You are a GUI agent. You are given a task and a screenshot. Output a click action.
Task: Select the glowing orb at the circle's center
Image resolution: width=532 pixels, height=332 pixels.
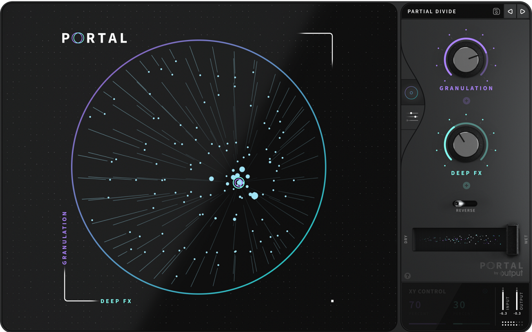[x=238, y=182]
